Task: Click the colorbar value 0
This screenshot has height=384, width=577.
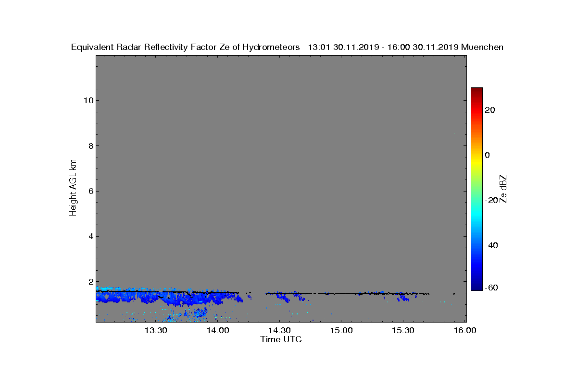Action: (x=488, y=155)
